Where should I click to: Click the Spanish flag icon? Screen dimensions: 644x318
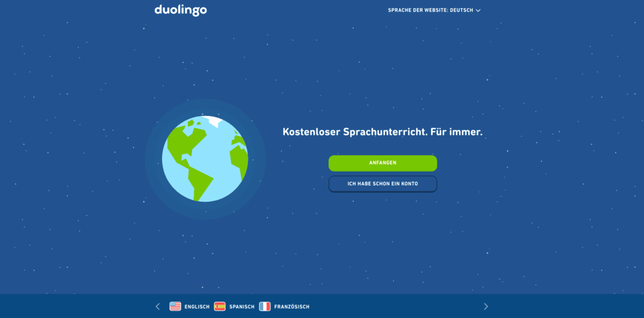[219, 307]
